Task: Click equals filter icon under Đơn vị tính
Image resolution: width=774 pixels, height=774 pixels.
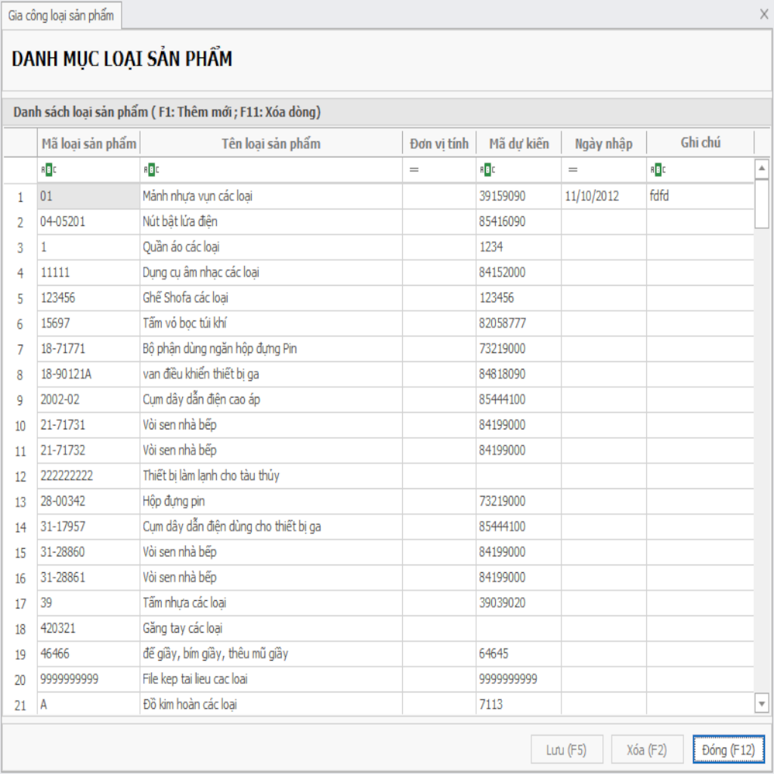Action: (414, 170)
